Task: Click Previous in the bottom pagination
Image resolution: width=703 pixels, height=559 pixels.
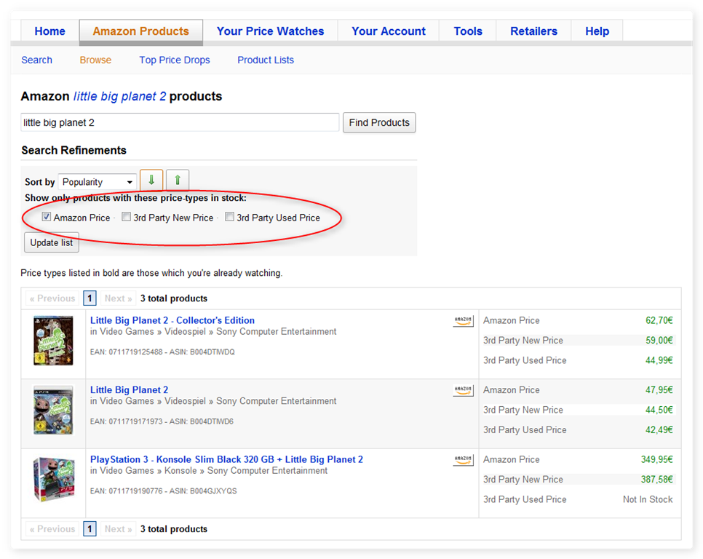Action: 52,529
